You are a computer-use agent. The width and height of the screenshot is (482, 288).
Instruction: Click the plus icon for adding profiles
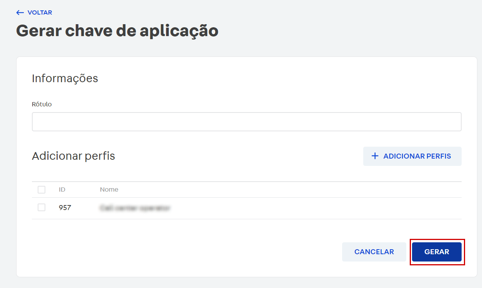(x=375, y=156)
